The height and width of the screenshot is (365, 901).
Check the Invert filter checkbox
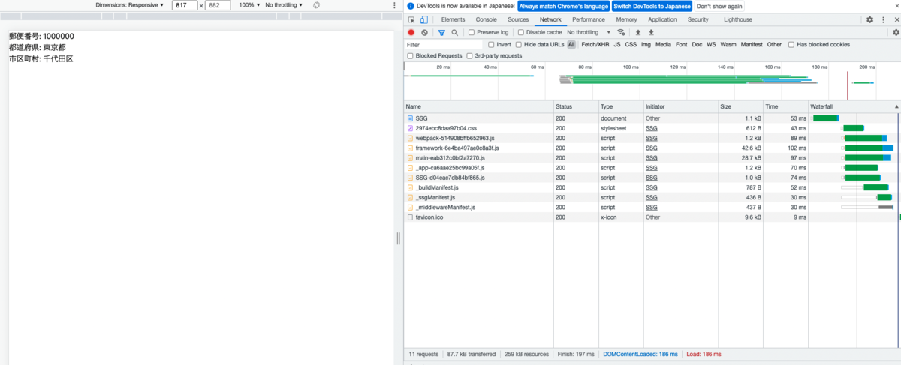tap(491, 45)
